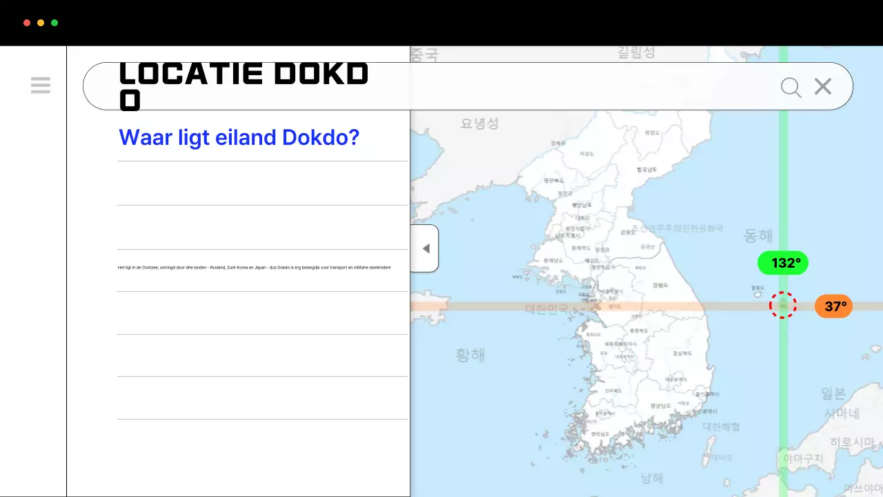The width and height of the screenshot is (883, 497).
Task: Click the X icon to clear the search
Action: click(822, 86)
